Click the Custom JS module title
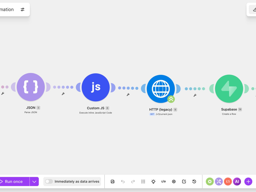The height and width of the screenshot is (192, 256). click(96, 108)
